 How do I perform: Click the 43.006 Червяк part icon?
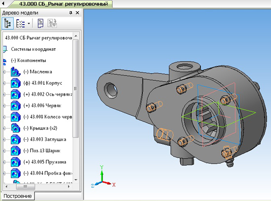pos(16,105)
